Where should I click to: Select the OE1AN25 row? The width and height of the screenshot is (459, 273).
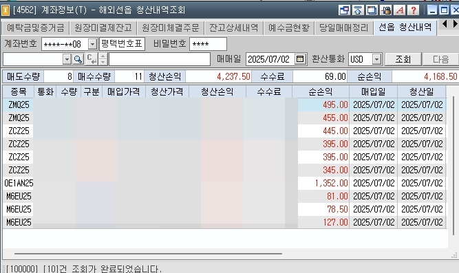(224, 183)
